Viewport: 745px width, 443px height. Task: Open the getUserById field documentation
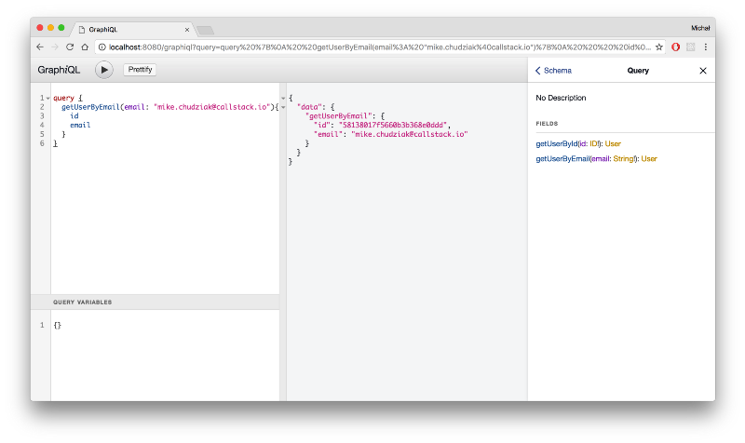click(556, 143)
